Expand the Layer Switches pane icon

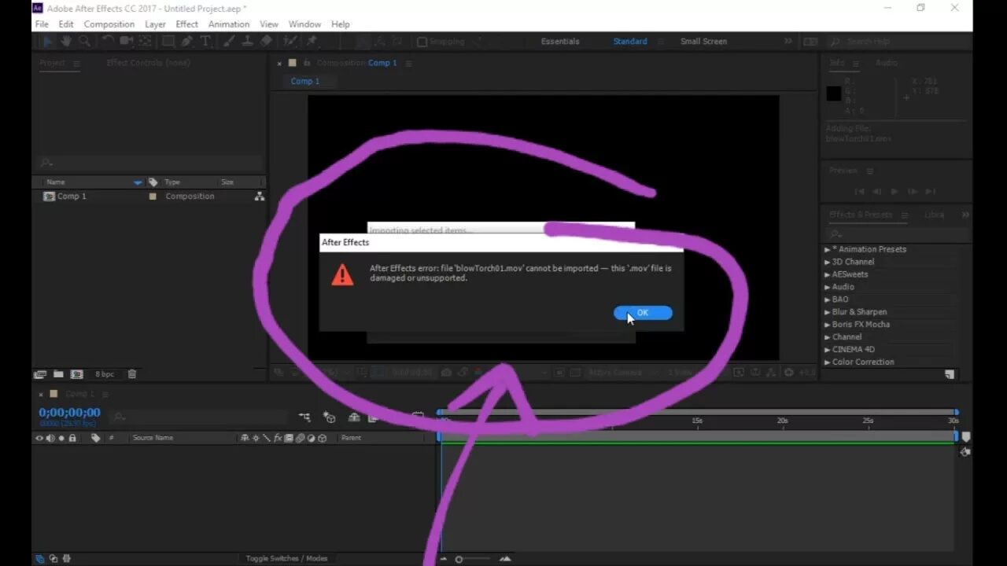[x=40, y=559]
